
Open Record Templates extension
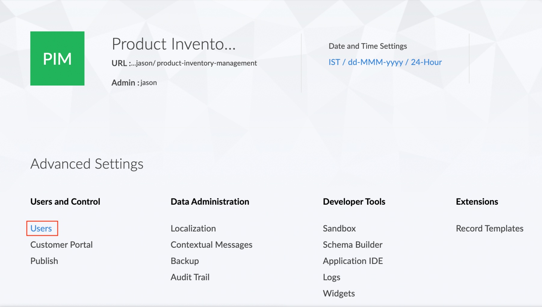coord(489,228)
